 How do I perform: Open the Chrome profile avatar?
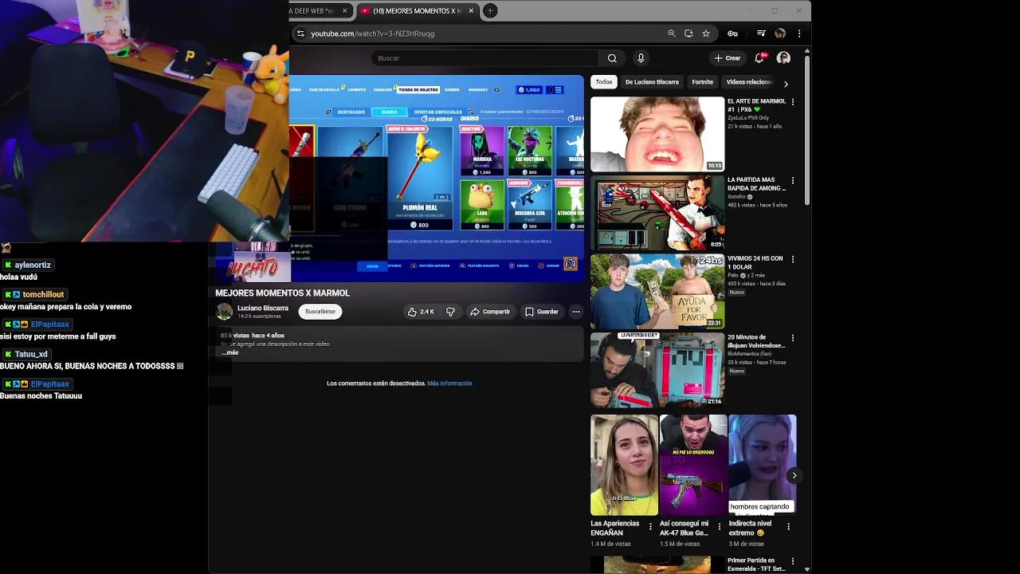click(x=780, y=33)
